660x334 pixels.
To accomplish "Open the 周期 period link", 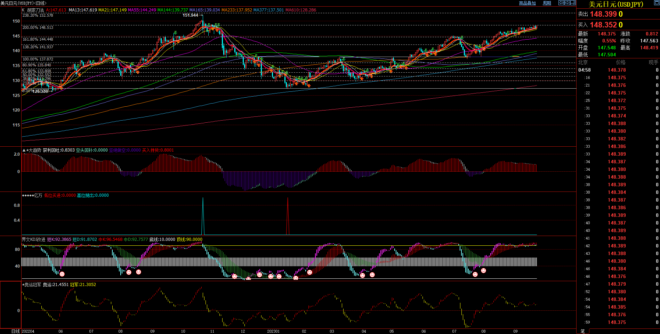I will (x=547, y=3).
